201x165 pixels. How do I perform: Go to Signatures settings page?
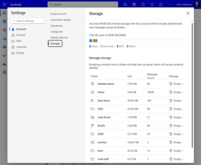pos(56,26)
